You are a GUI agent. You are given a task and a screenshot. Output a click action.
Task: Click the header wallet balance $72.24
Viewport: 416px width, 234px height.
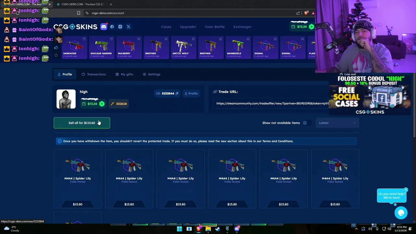coord(299,27)
